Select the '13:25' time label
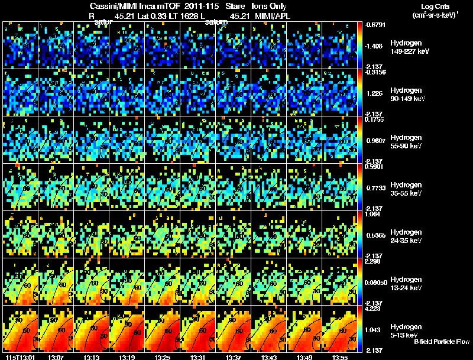 162,357
